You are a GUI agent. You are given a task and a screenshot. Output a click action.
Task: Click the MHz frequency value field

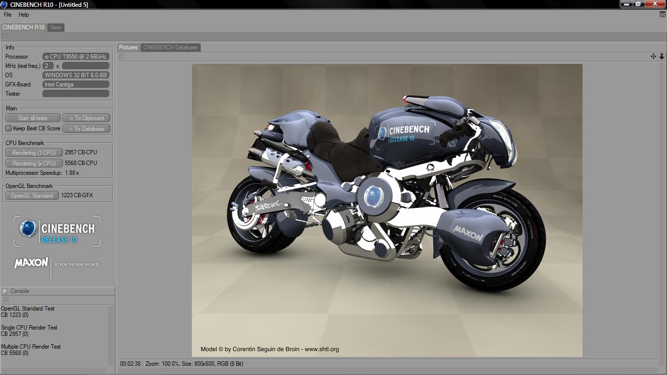[85, 66]
